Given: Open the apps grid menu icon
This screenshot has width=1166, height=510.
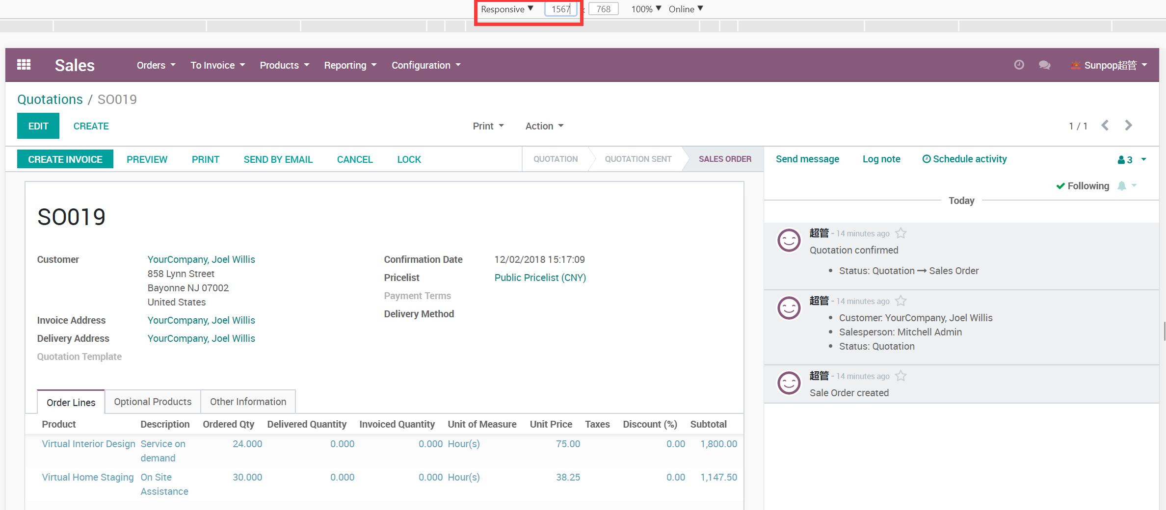Looking at the screenshot, I should tap(24, 65).
